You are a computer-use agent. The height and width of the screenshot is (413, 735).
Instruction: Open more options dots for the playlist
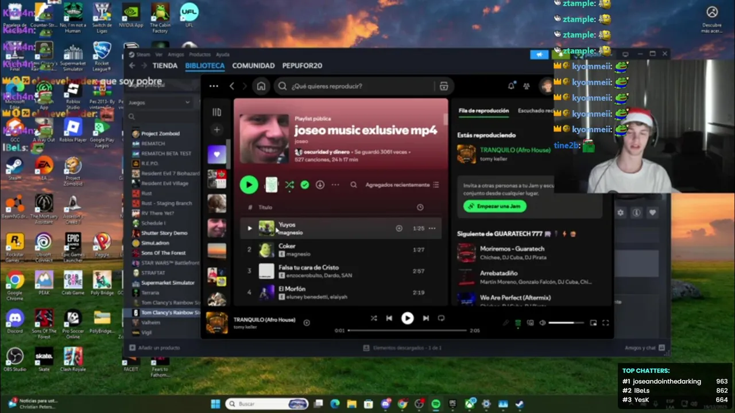point(335,185)
